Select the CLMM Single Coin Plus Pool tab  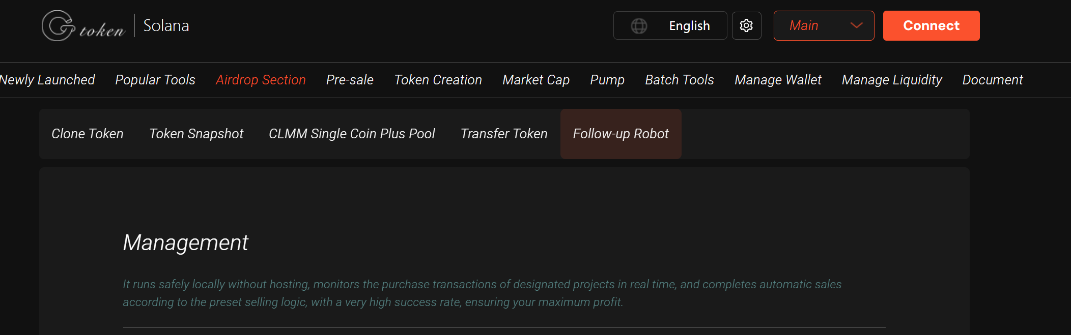coord(352,134)
